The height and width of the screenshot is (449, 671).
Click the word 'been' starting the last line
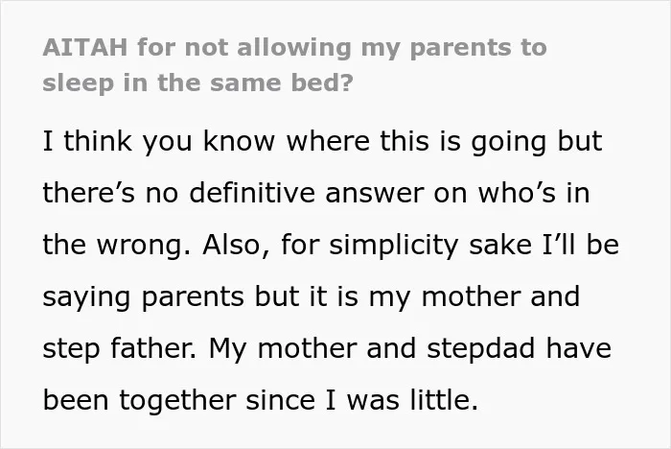click(x=76, y=400)
